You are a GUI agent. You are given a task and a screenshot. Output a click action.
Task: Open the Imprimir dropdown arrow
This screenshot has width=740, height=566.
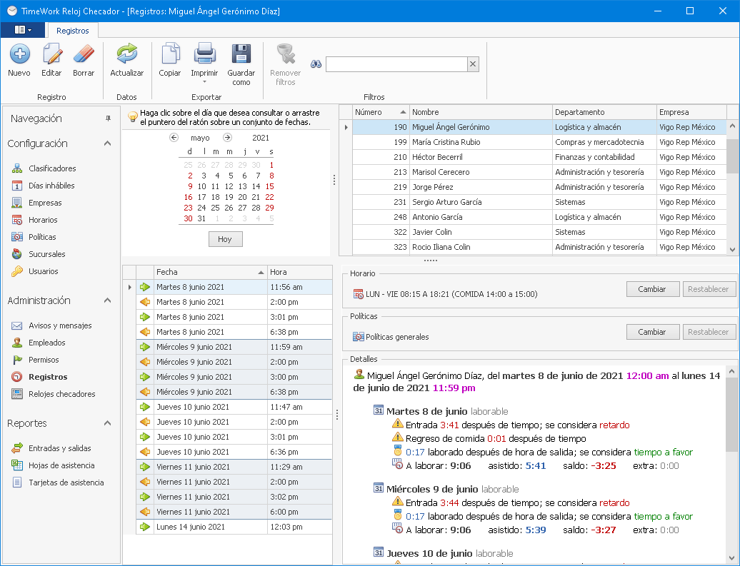click(204, 82)
